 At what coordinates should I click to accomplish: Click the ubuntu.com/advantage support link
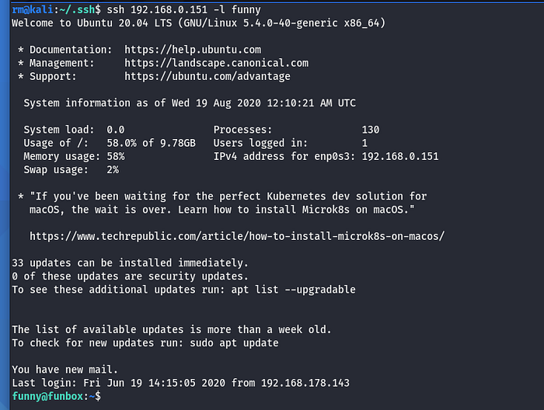(x=207, y=76)
